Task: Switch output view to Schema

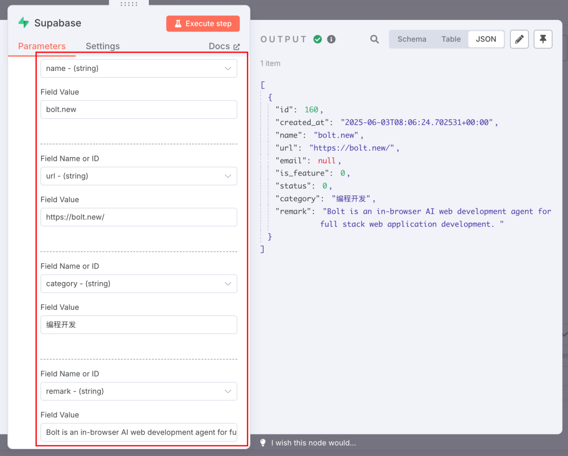Action: (412, 39)
